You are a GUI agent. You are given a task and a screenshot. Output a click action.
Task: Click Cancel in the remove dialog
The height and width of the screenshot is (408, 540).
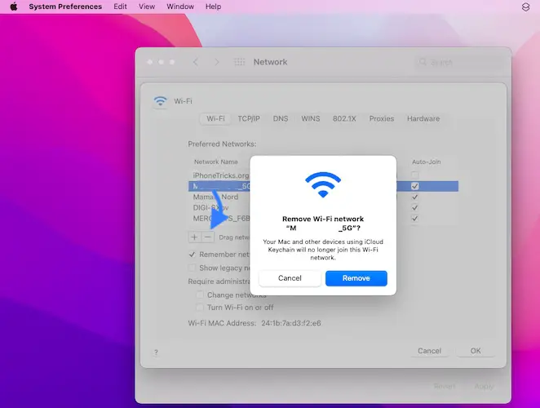[290, 278]
